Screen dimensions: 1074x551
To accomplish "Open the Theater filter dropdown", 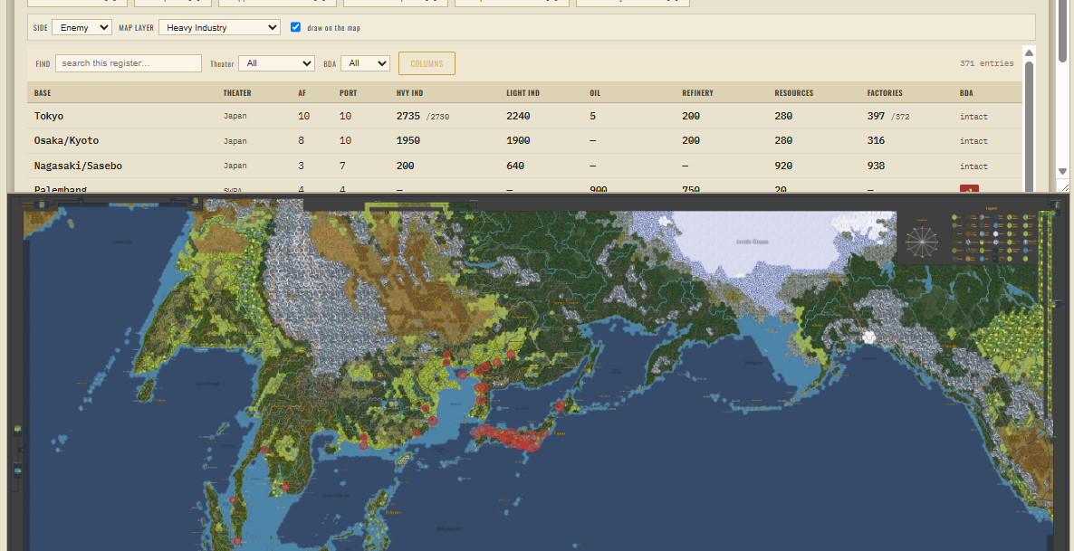I will coord(277,63).
